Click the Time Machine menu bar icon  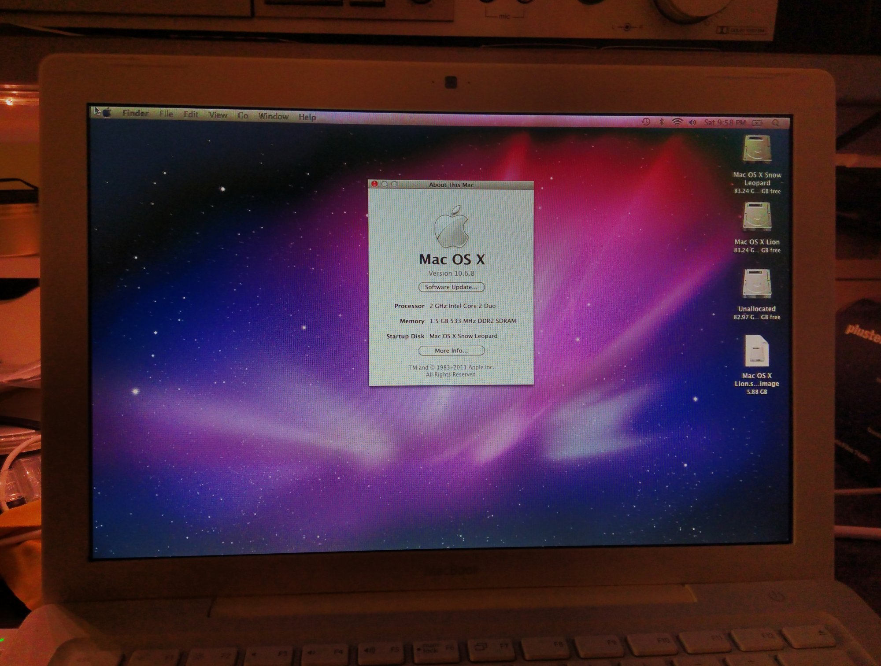click(646, 122)
